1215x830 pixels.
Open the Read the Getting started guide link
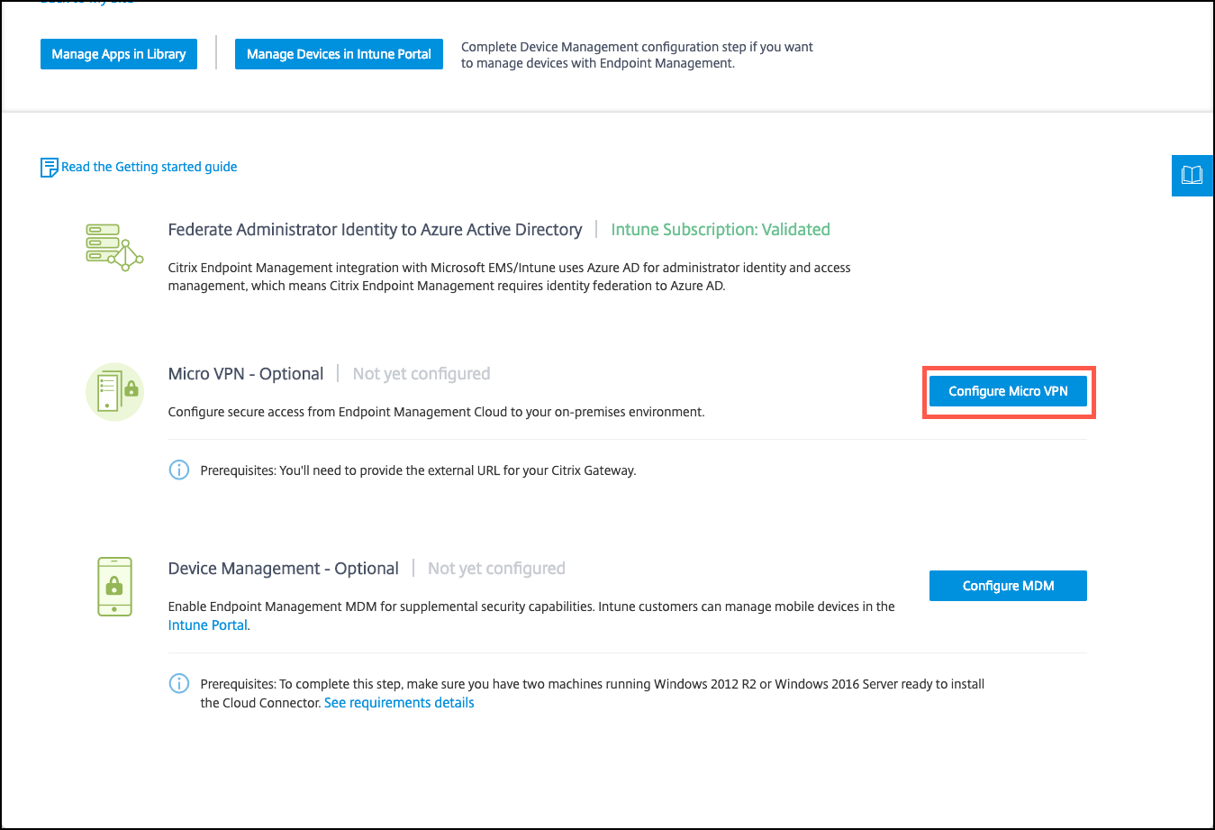(x=150, y=167)
